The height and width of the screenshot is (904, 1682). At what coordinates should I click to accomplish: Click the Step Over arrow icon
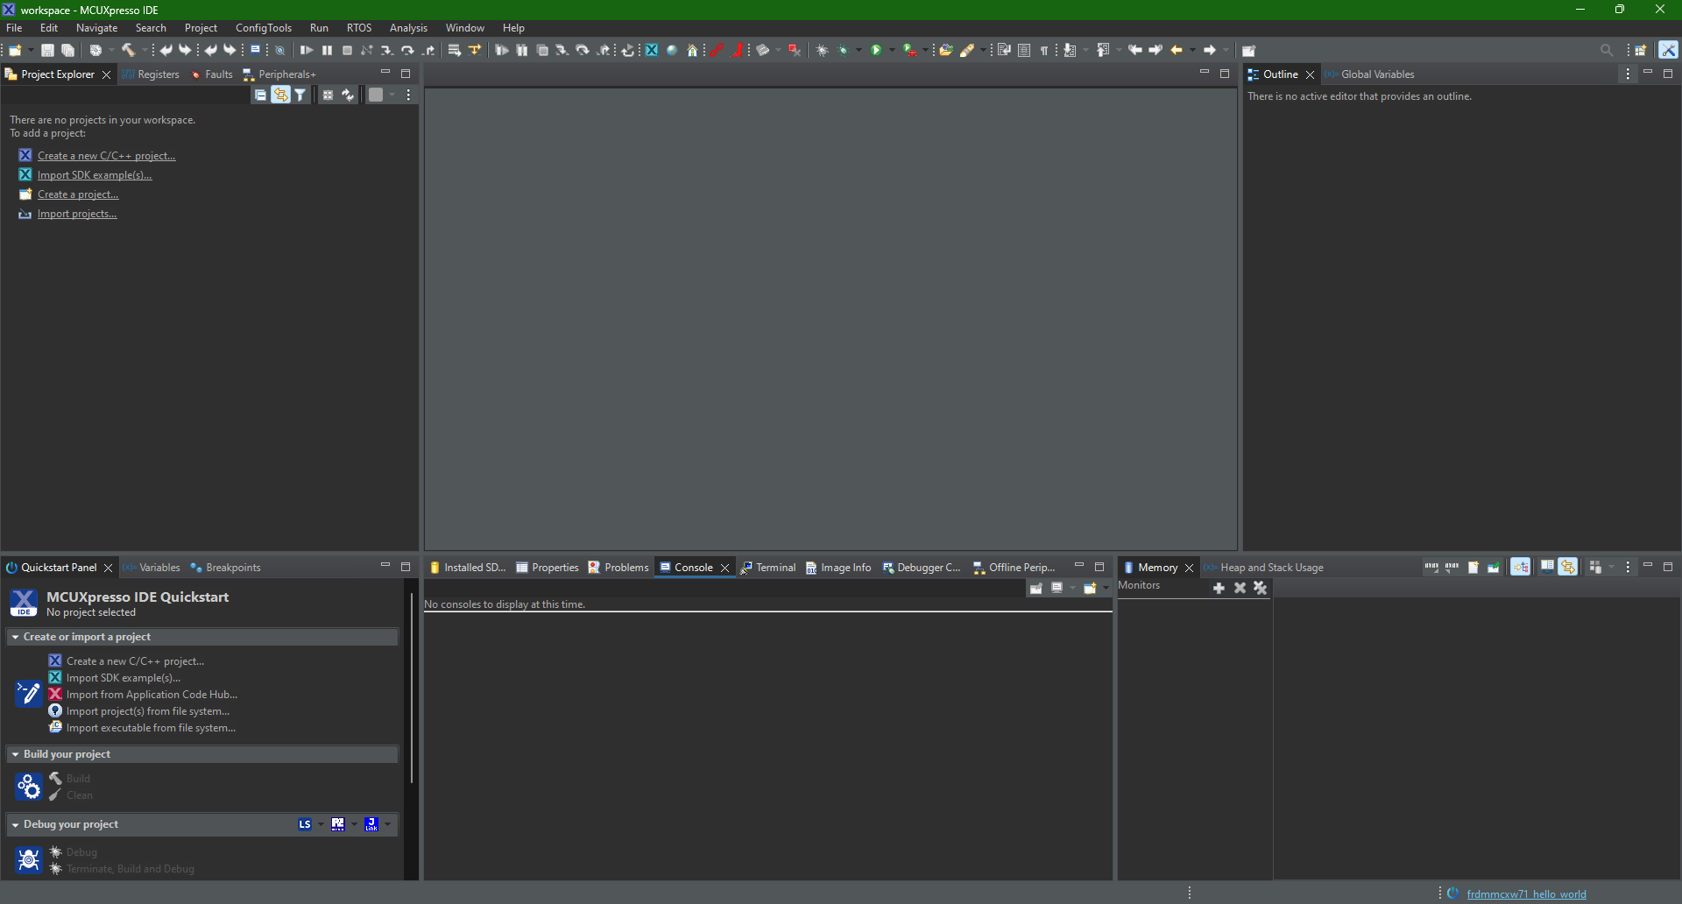[407, 51]
